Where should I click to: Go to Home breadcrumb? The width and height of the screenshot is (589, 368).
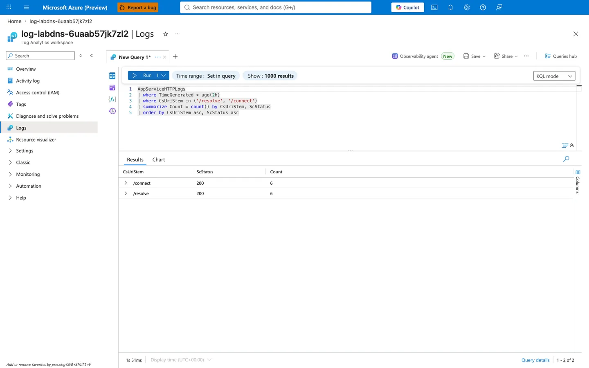tap(14, 21)
